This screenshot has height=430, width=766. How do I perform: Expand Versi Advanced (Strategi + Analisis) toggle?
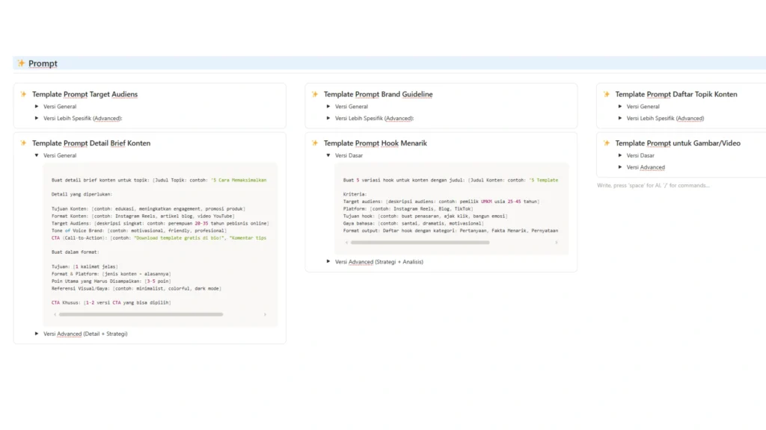click(x=328, y=261)
